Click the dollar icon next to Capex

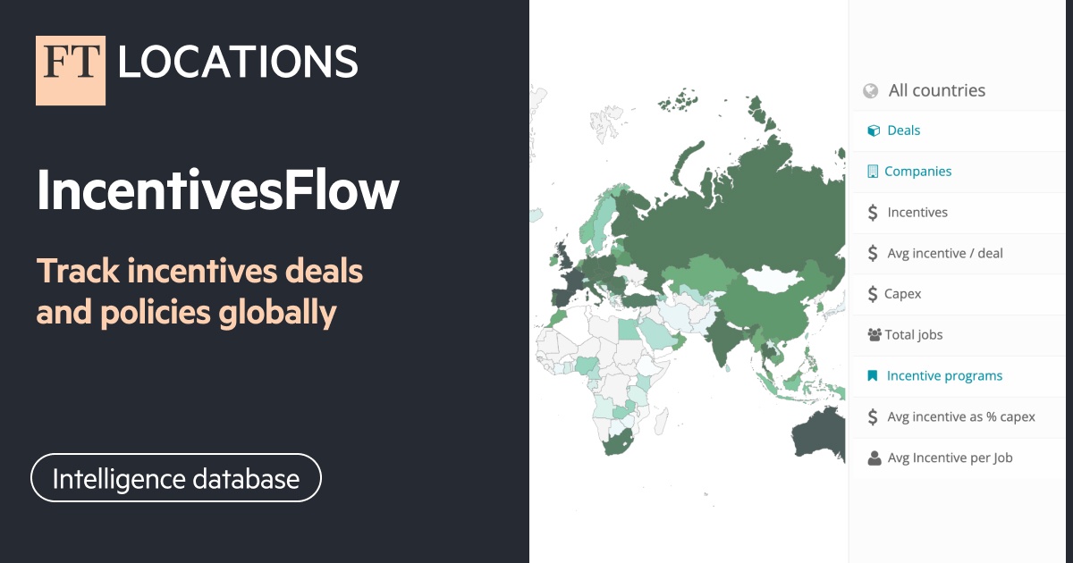(x=871, y=293)
